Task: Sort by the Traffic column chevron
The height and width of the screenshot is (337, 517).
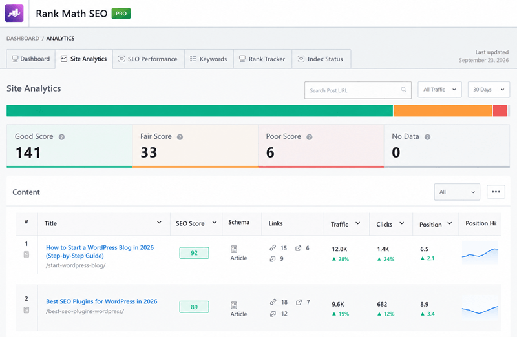Action: pyautogui.click(x=358, y=223)
